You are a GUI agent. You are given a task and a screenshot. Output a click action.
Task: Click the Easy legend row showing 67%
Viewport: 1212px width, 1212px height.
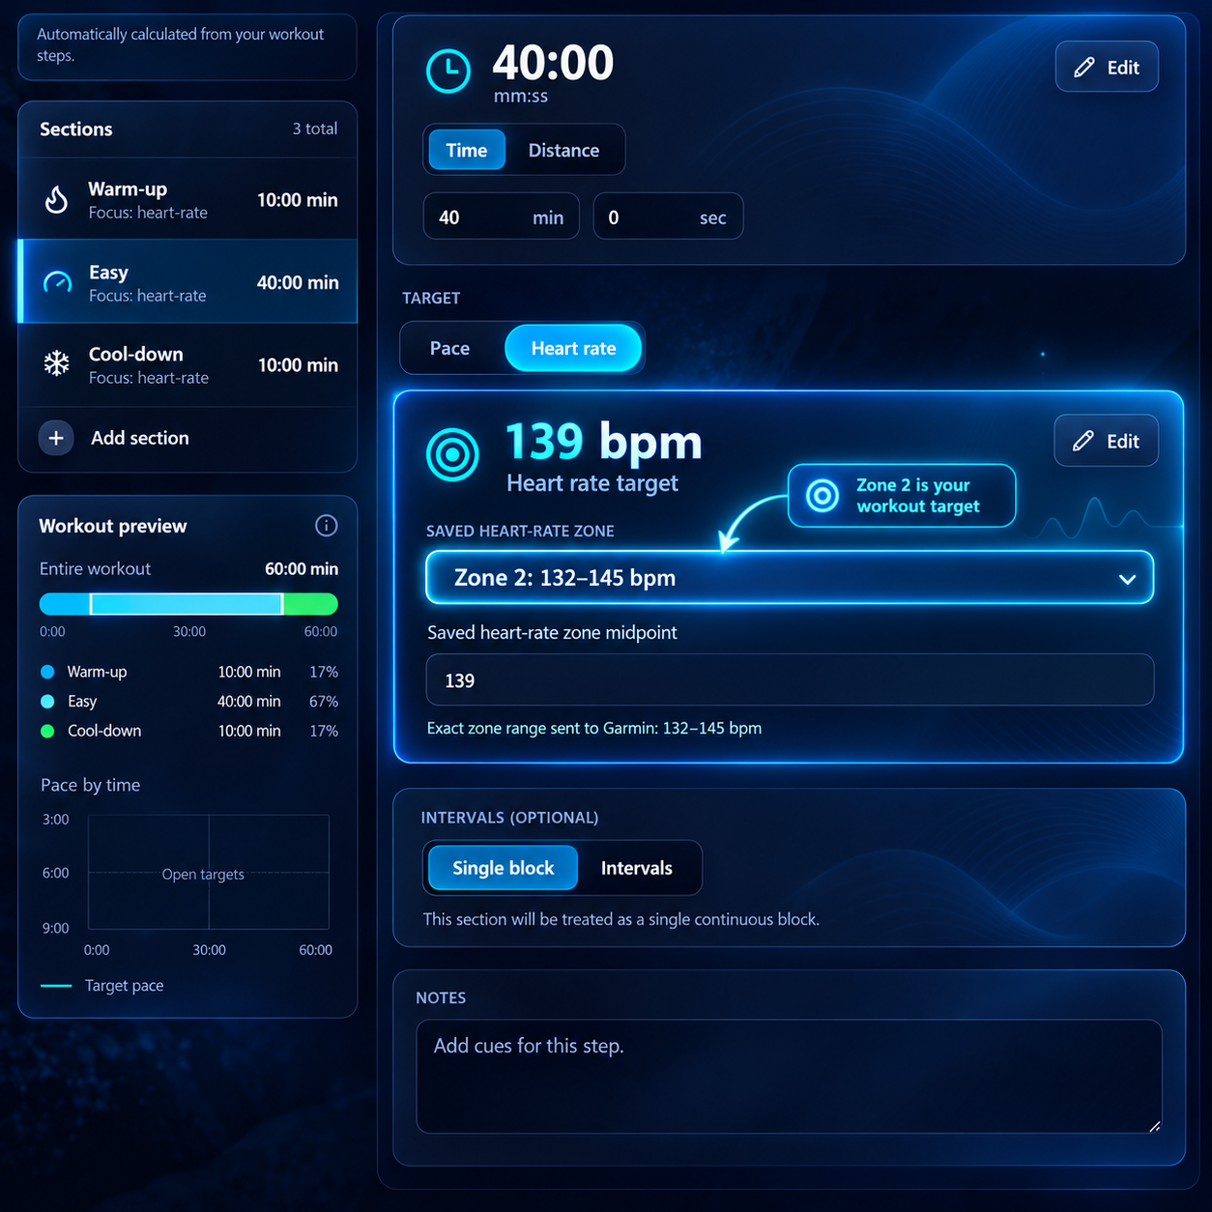188,702
